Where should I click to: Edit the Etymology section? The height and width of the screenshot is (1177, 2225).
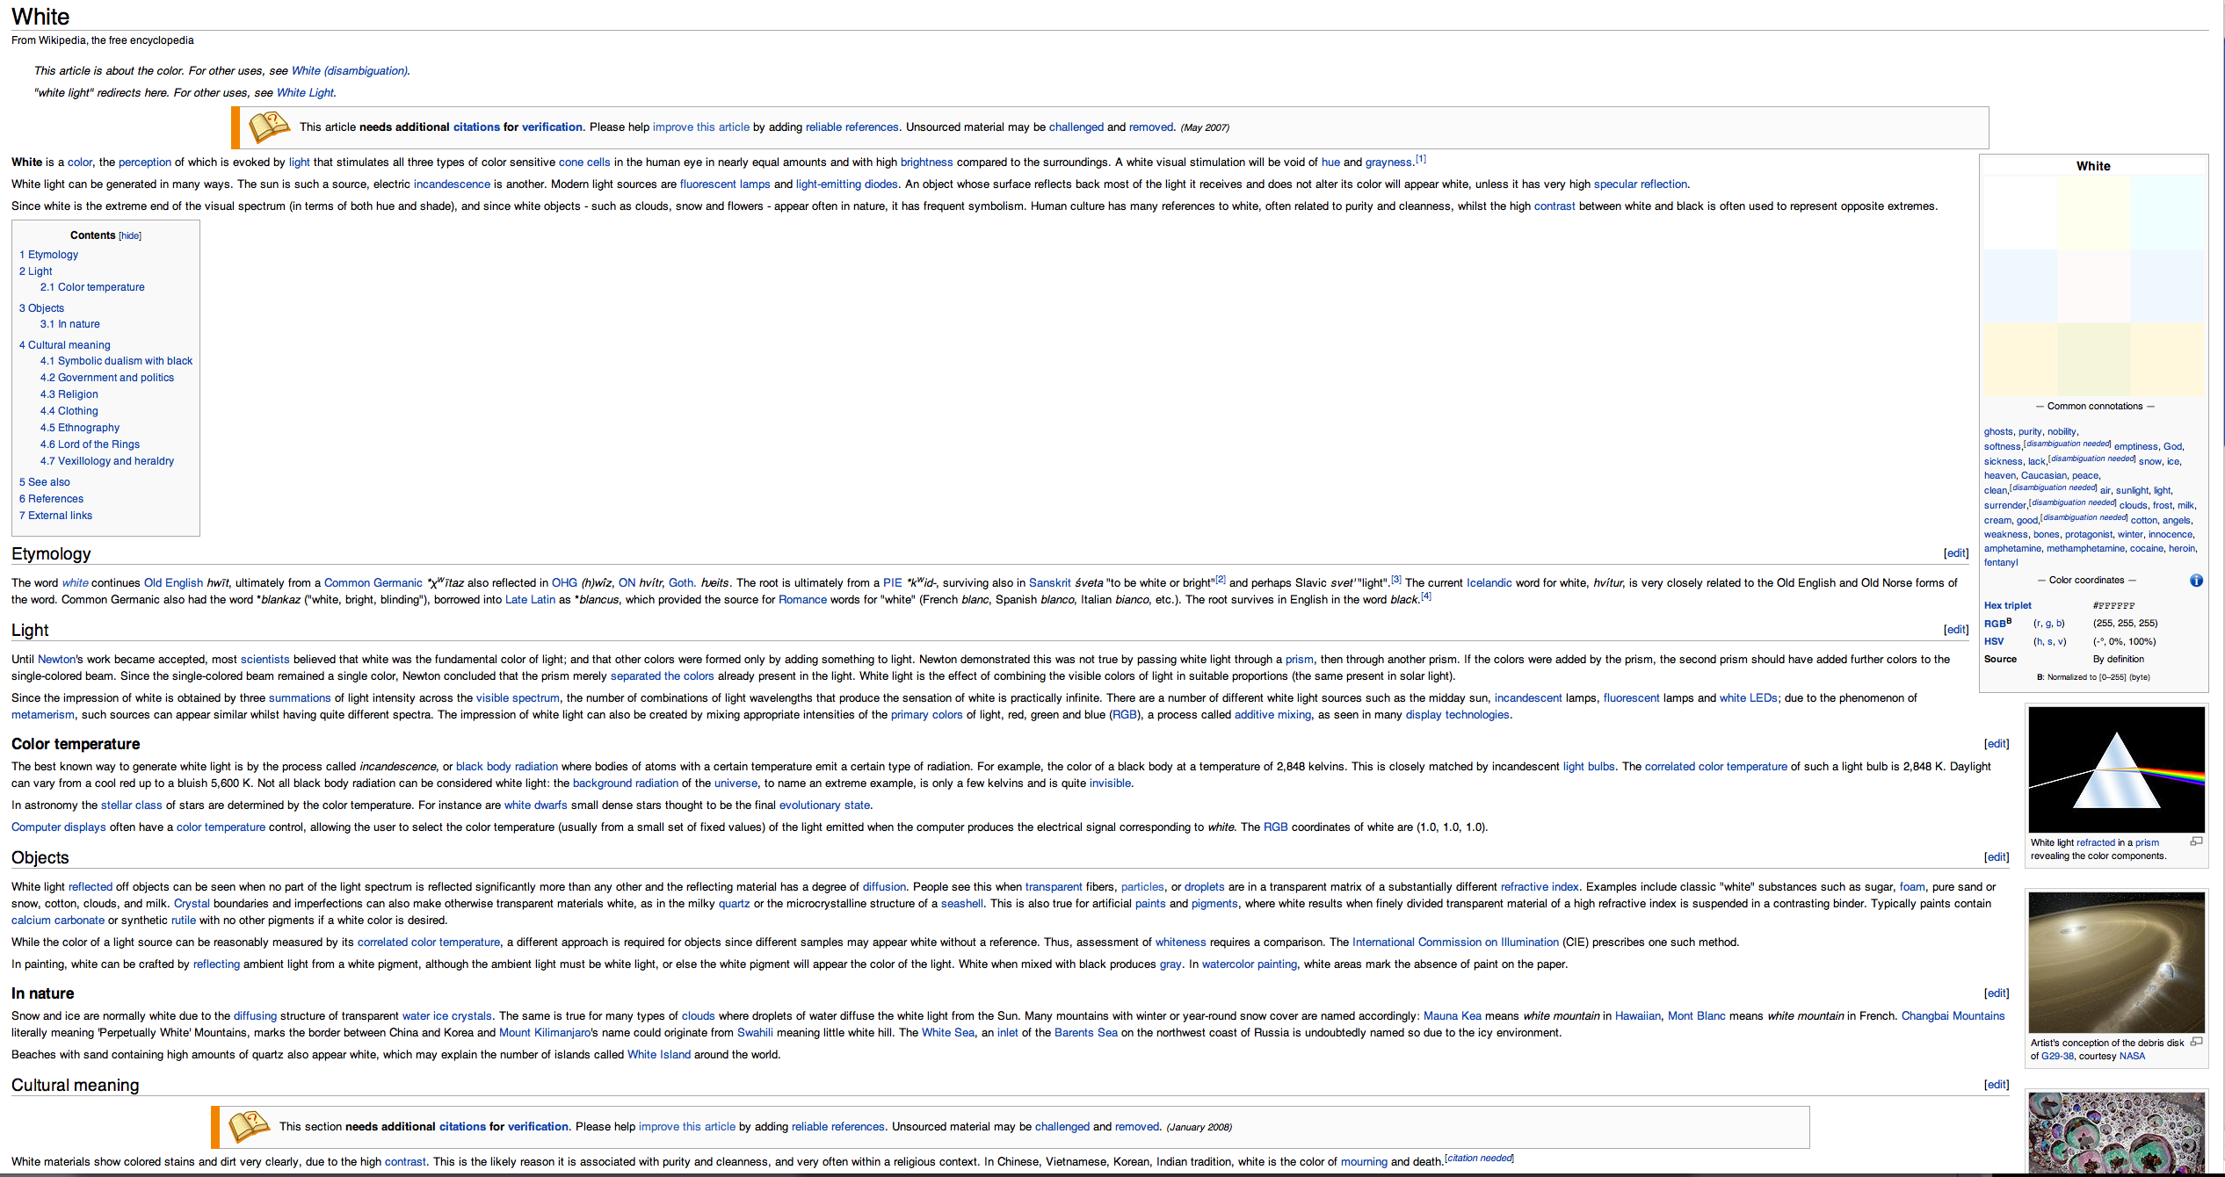1955,553
